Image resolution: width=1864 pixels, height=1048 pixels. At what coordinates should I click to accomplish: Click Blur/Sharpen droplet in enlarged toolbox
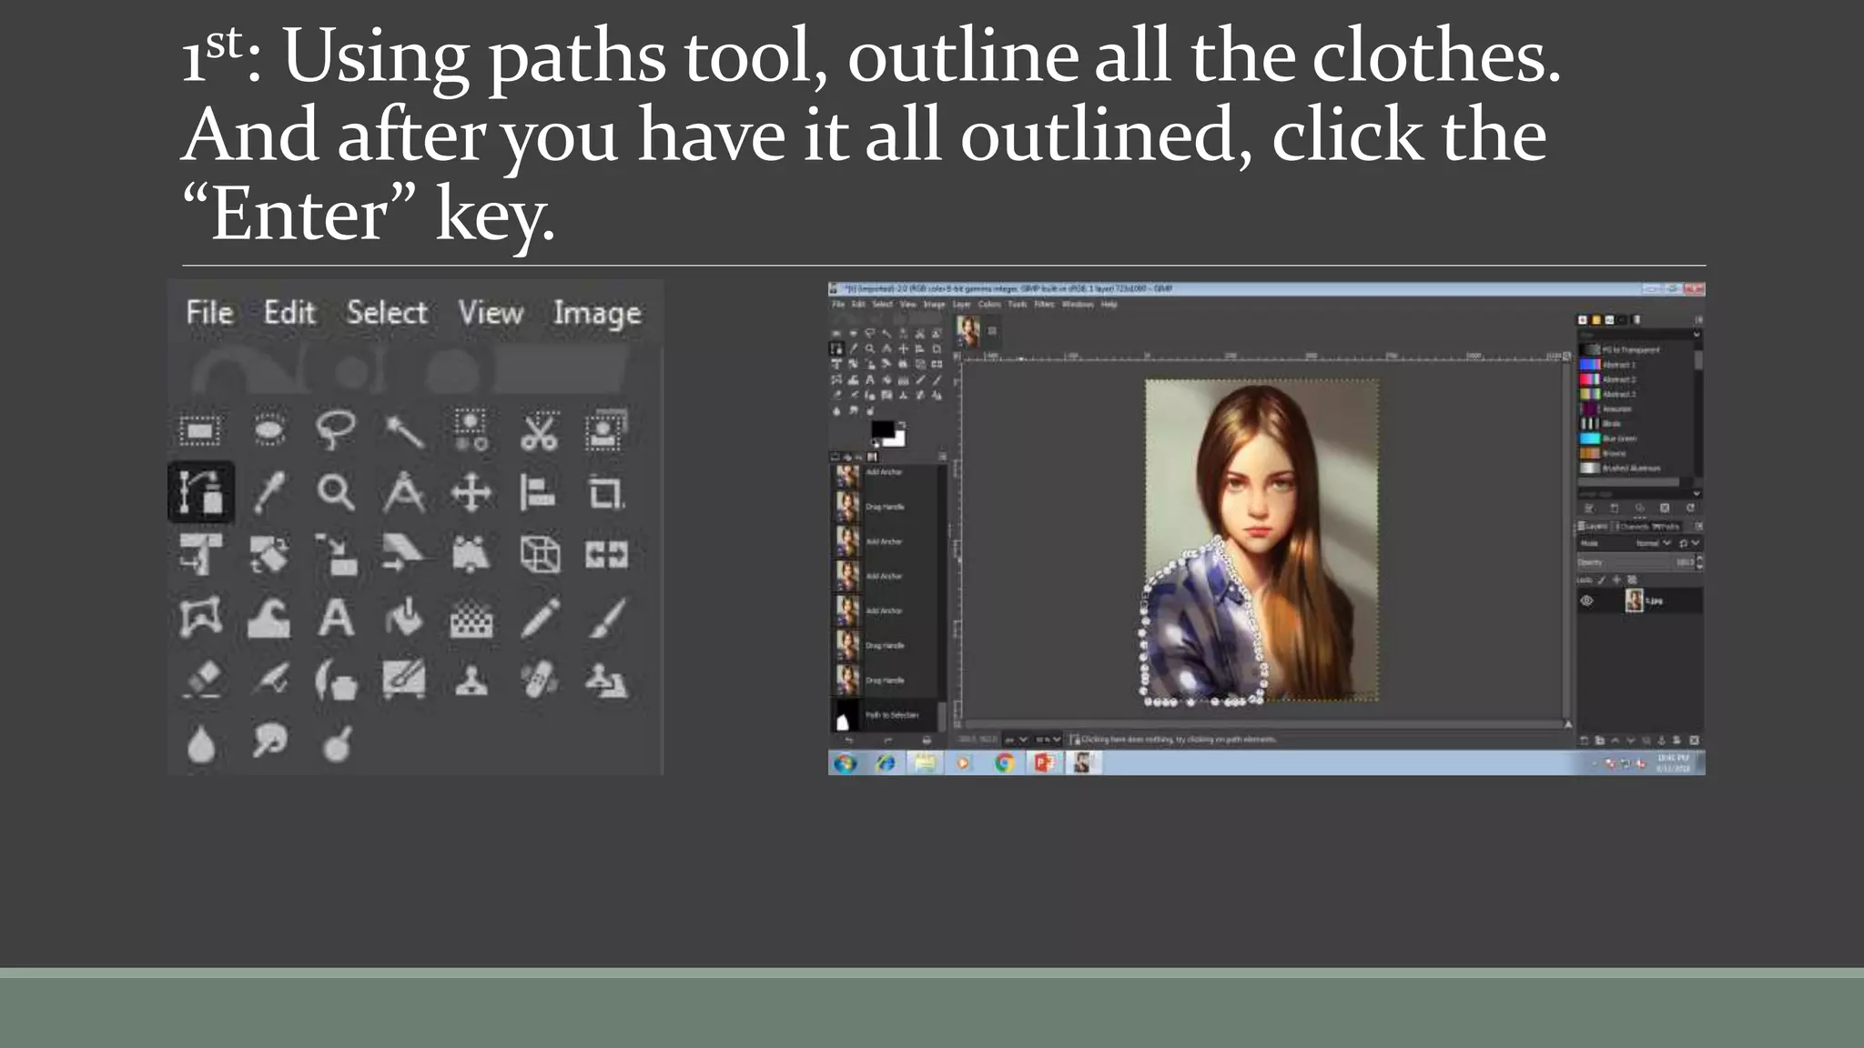(201, 744)
